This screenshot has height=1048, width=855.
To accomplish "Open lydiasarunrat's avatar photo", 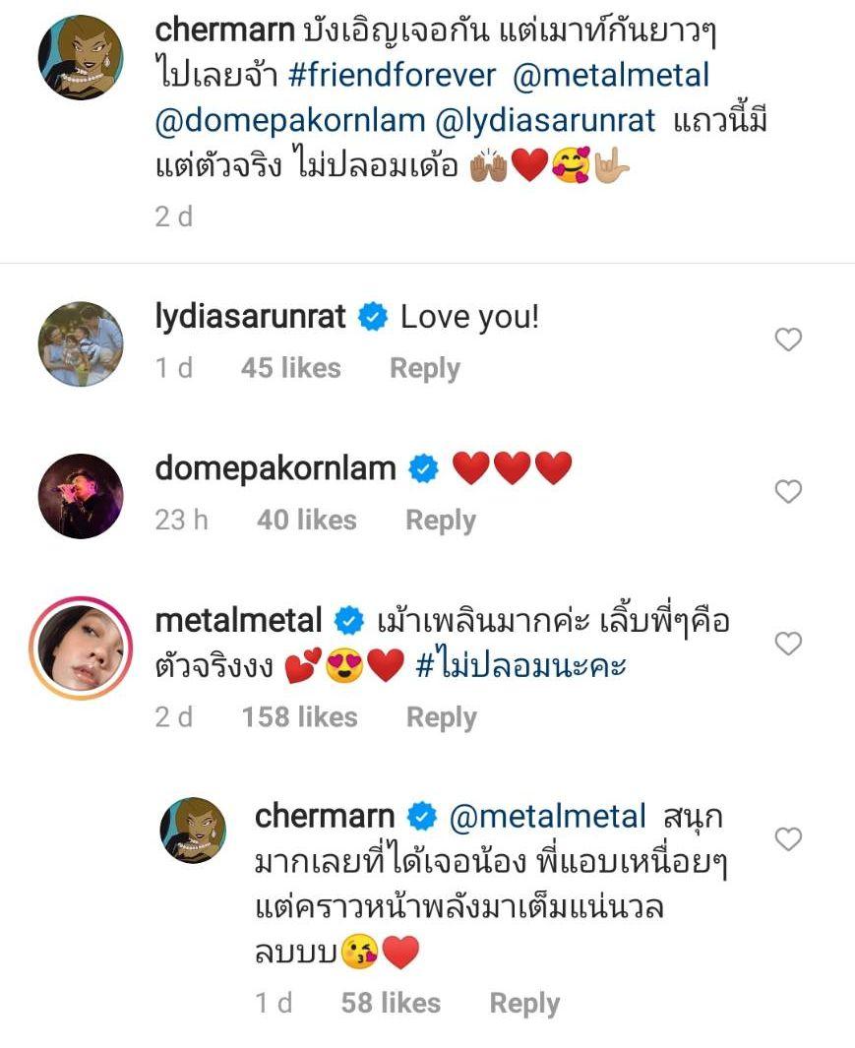I will (80, 343).
